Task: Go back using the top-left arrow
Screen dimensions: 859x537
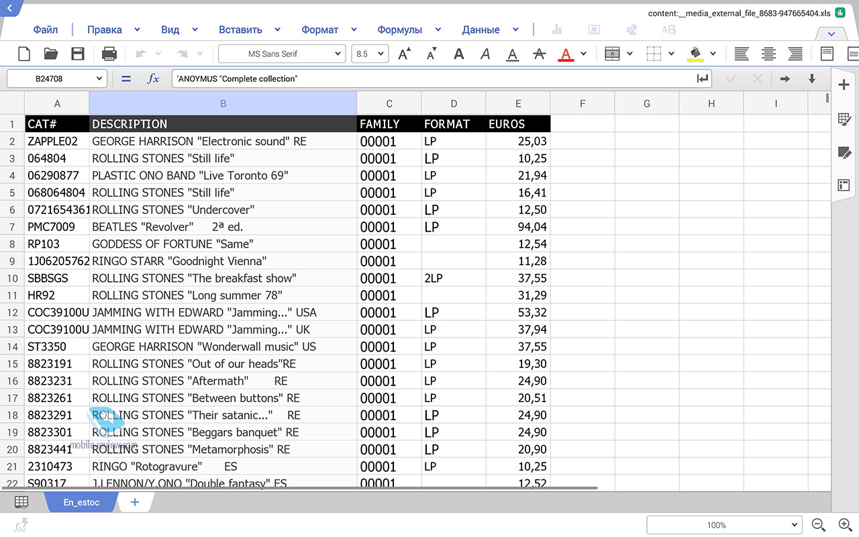Action: (9, 9)
